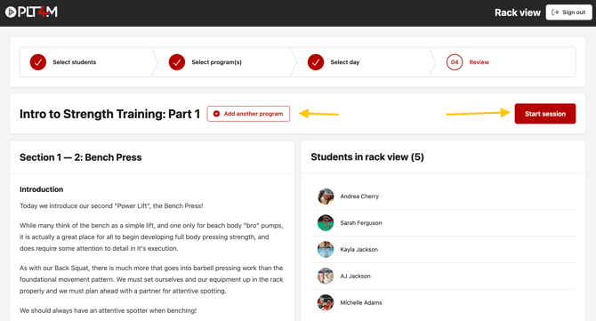Image resolution: width=596 pixels, height=321 pixels.
Task: Open the Rack view heading
Action: pos(518,12)
